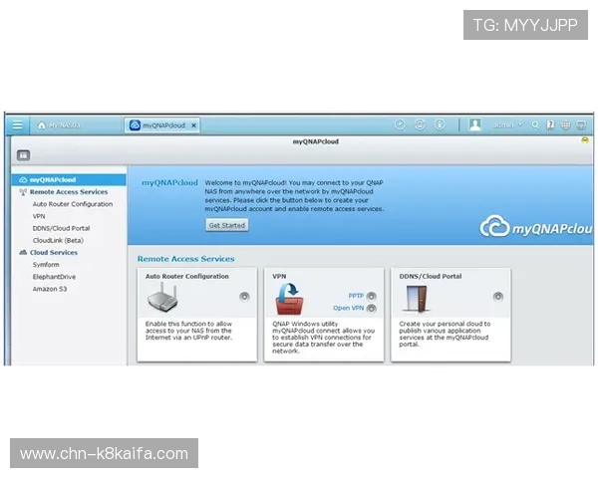Open the Open VPN link
Image resolution: width=598 pixels, height=478 pixels.
coord(348,308)
